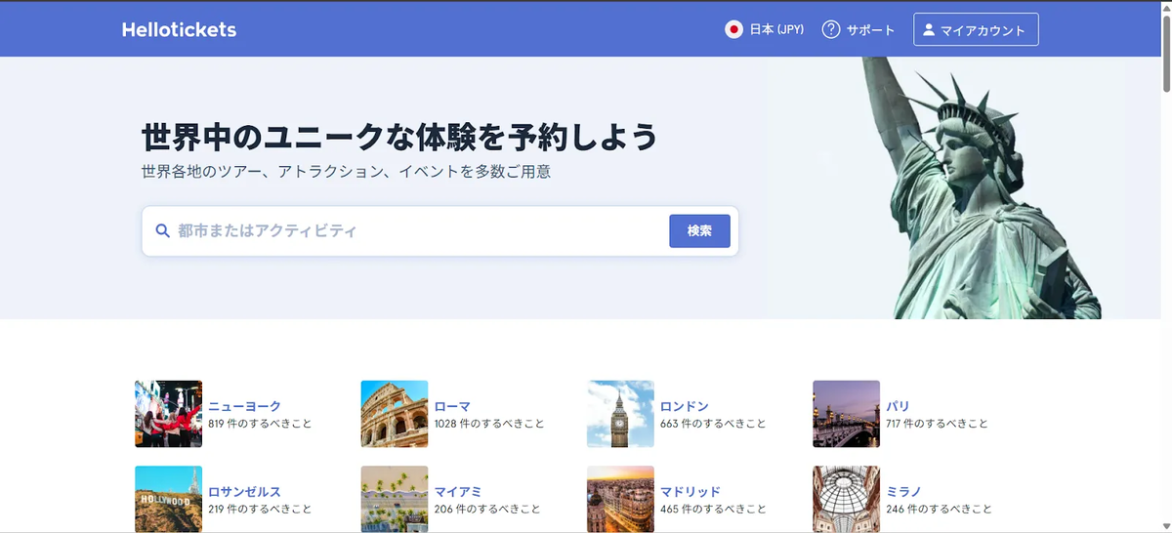Screen dimensions: 1172x533
Task: Open the マイアミ thumbnail image
Action: pyautogui.click(x=395, y=499)
